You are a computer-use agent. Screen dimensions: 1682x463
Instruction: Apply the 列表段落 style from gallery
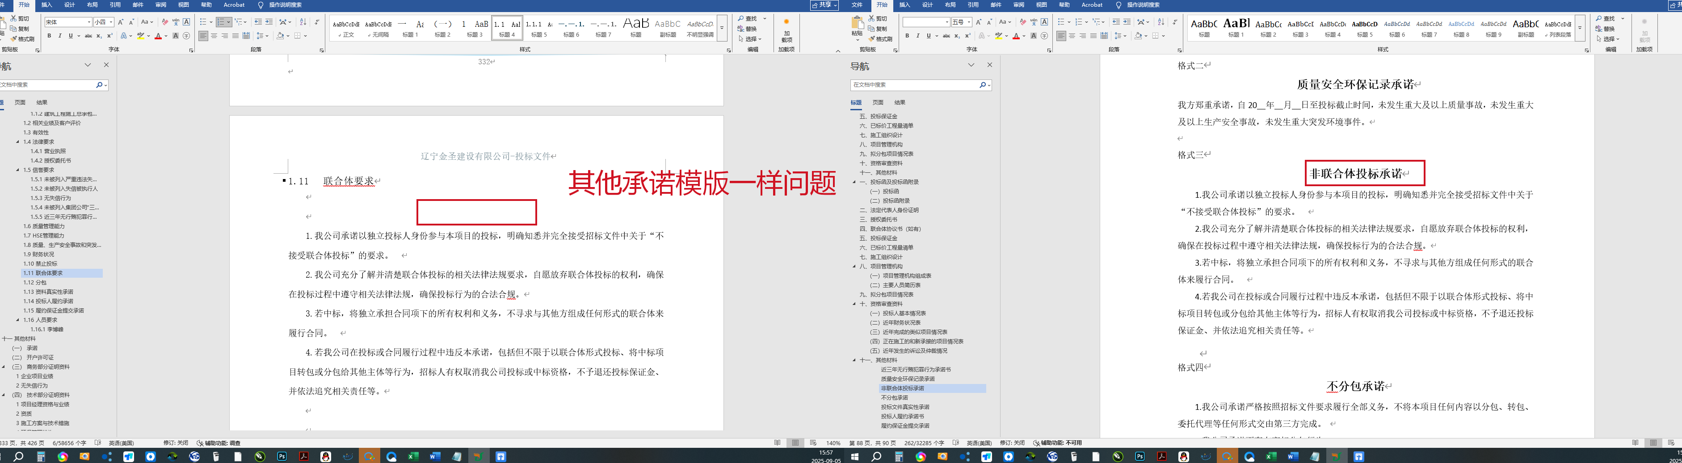[x=1558, y=28]
